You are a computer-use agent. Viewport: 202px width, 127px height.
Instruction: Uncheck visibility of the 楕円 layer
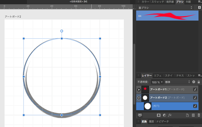[195, 106]
